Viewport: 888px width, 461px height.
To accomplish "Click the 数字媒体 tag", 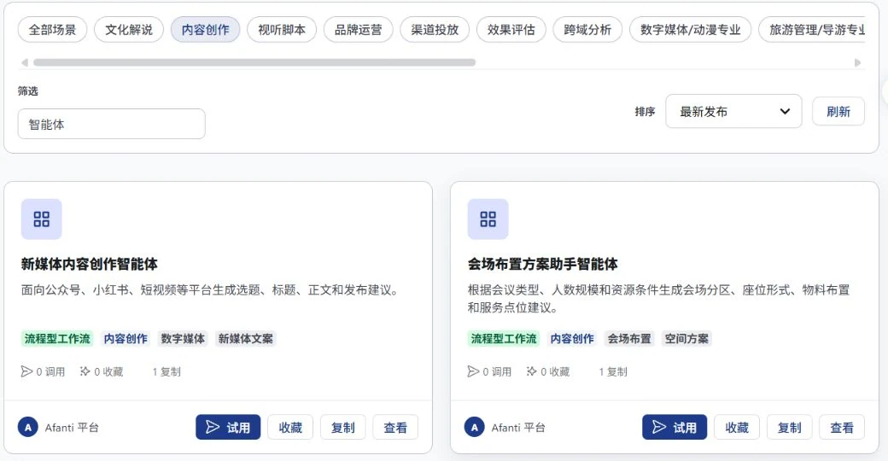I will pyautogui.click(x=183, y=339).
